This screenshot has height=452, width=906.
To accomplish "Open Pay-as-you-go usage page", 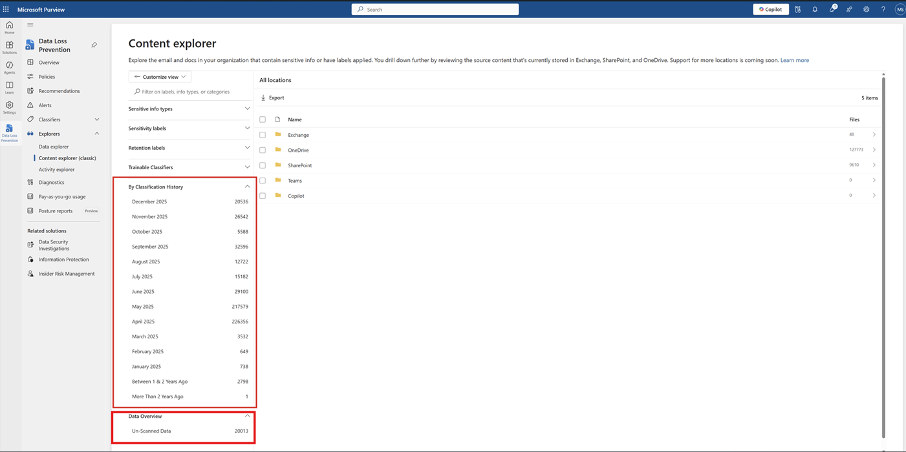I will point(63,196).
